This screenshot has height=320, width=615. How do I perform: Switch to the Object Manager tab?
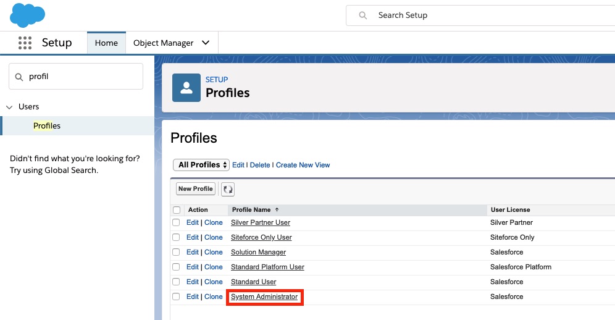pos(163,43)
